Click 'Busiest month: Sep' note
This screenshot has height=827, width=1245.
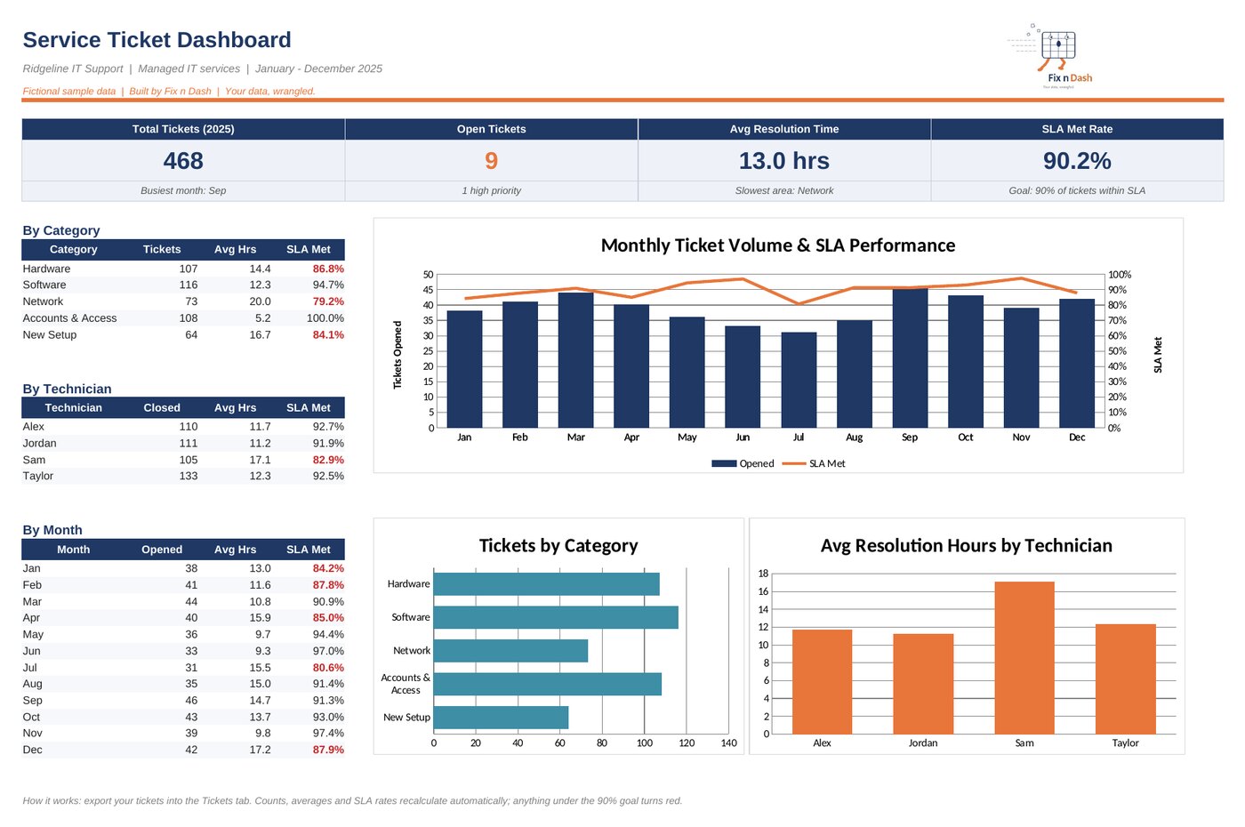(x=183, y=190)
